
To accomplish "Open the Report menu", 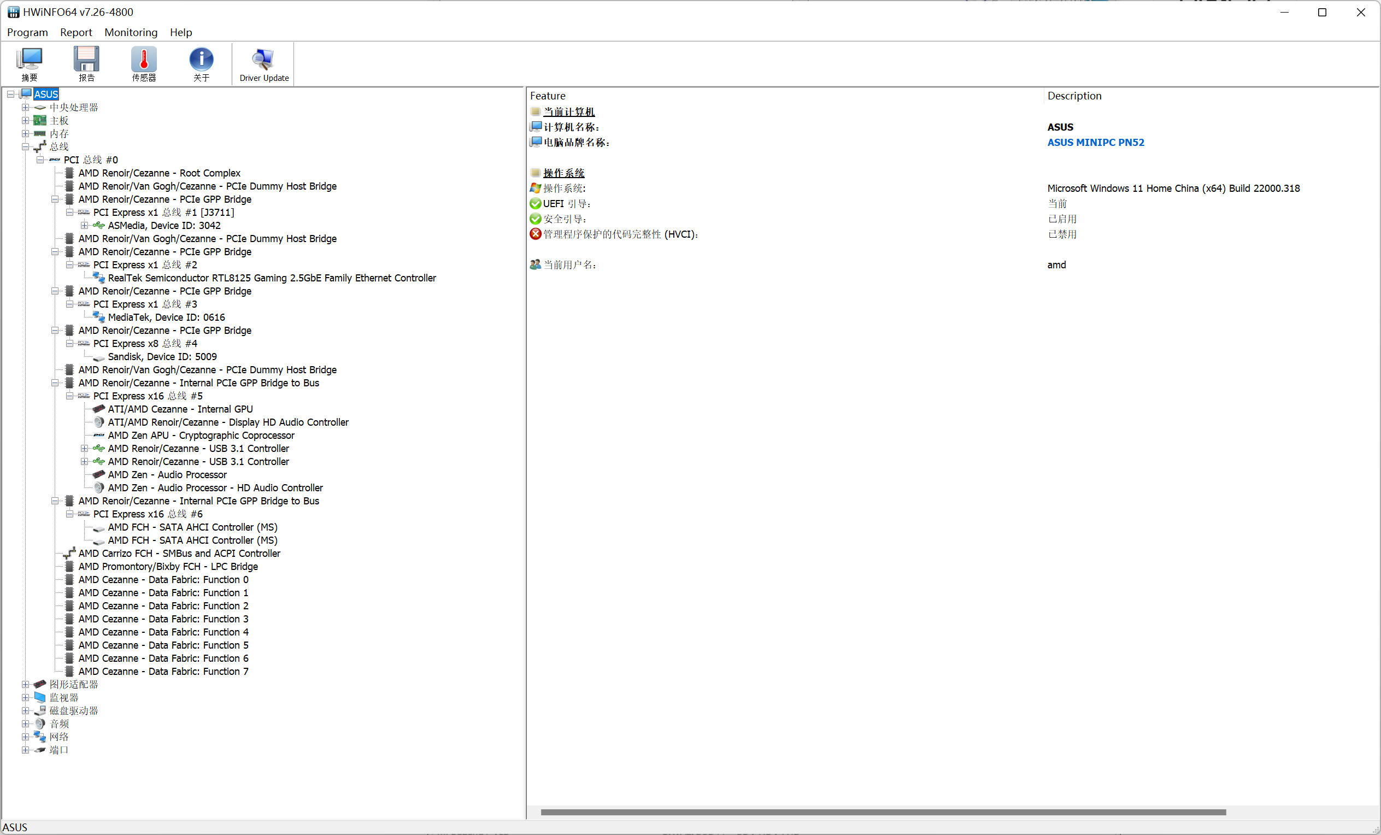I will 76,32.
